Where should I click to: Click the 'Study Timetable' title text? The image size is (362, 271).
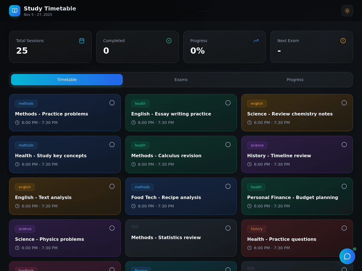click(x=50, y=8)
